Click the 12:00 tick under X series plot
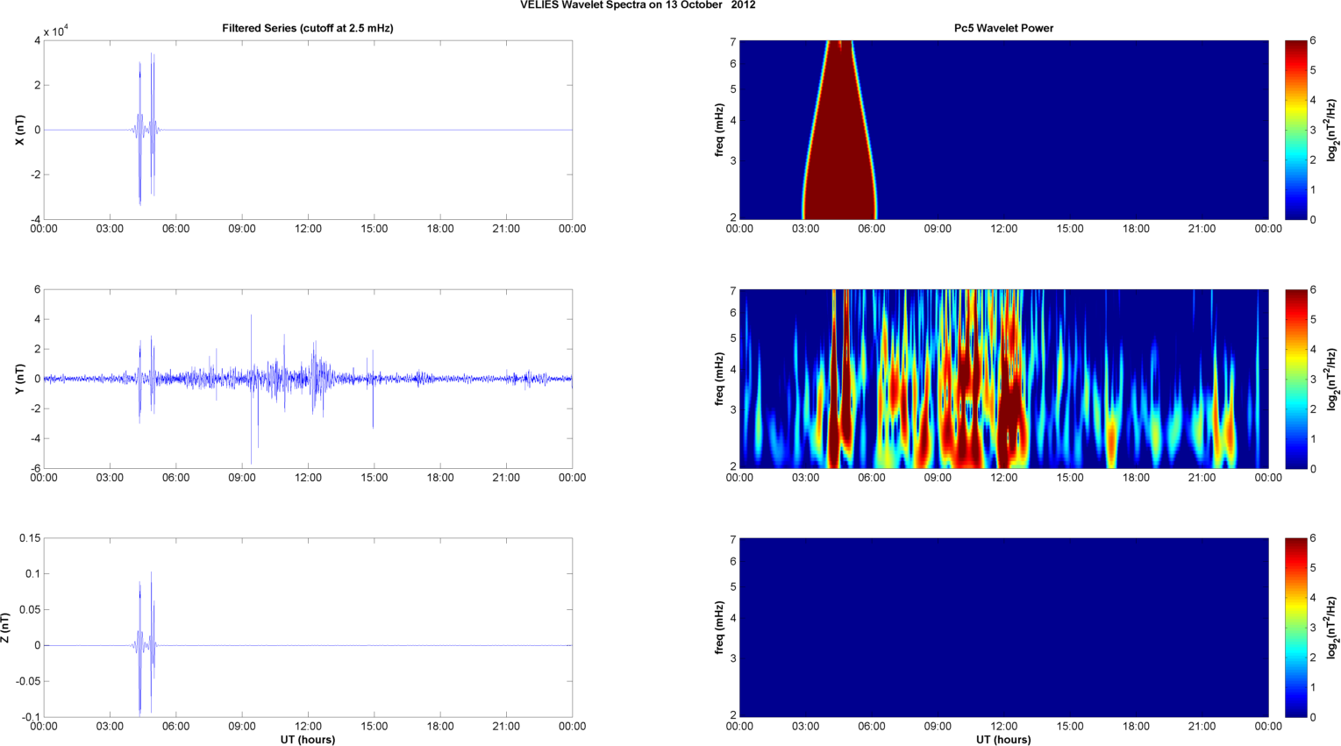The width and height of the screenshot is (1341, 746). pos(308,229)
